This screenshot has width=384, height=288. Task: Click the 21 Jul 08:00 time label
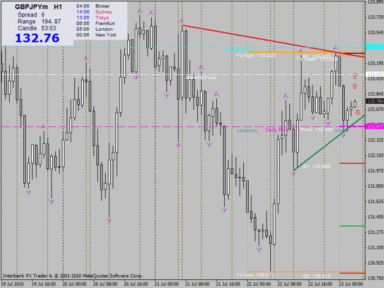pyautogui.click(x=197, y=284)
